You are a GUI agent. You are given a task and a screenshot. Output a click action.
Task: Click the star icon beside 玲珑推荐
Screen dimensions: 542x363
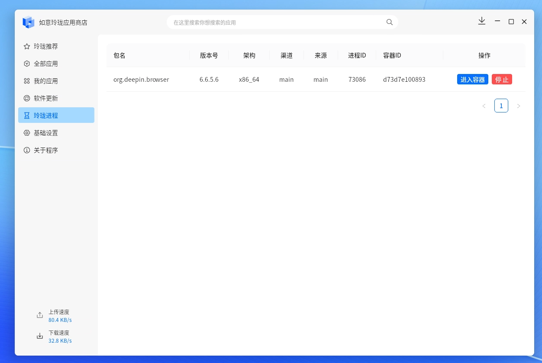(27, 46)
